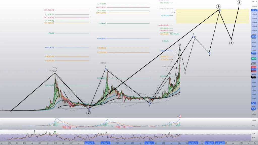
Task: Click the black 420,63 price label
Action: pos(254,77)
